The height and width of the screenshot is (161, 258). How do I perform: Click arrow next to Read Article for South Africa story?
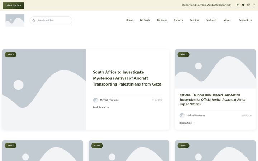[x=107, y=107]
